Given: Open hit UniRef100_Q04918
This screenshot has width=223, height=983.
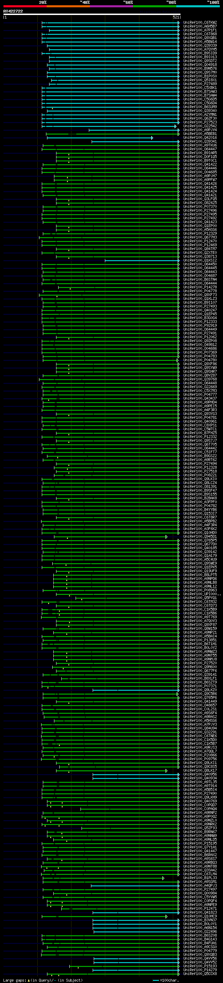Looking at the screenshot, I should pos(200,65).
